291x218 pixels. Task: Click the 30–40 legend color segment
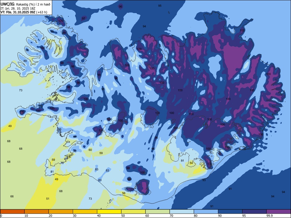(x=85, y=212)
